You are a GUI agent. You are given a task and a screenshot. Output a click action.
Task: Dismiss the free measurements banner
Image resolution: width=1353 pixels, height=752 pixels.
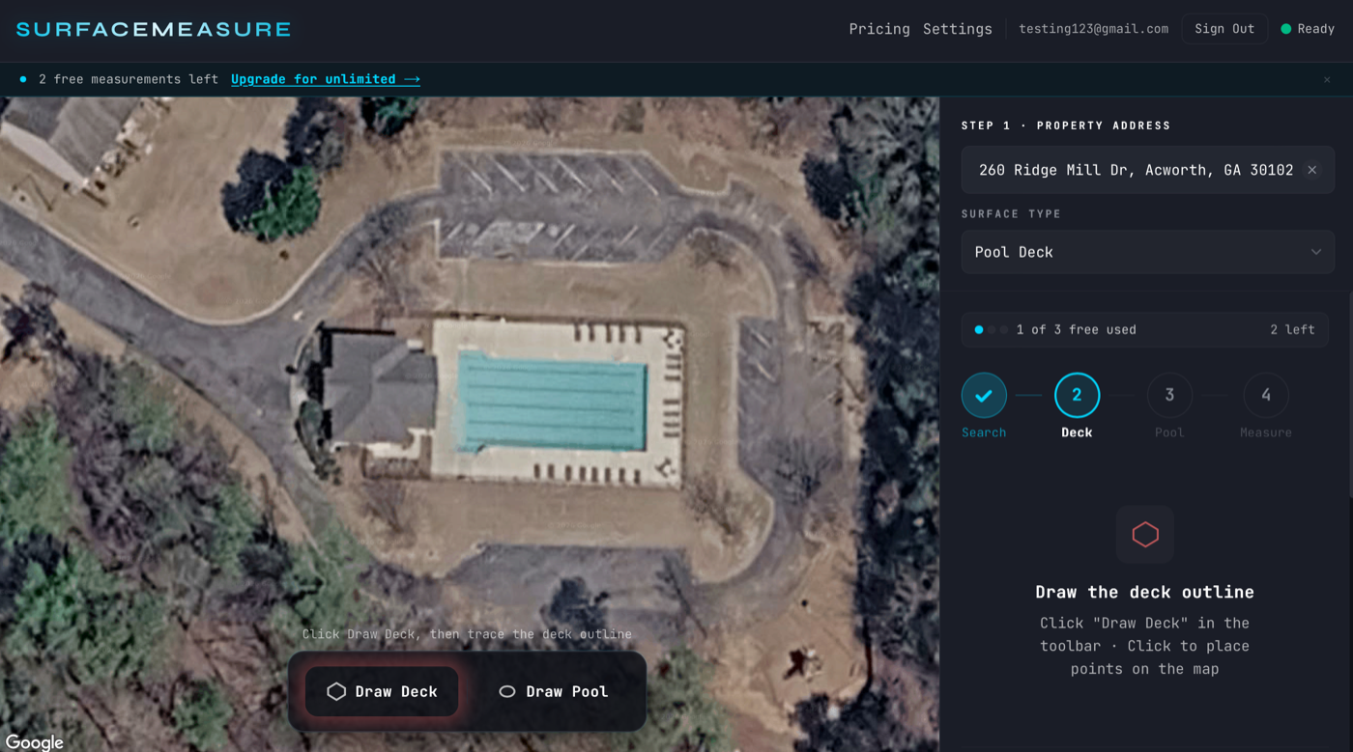click(1327, 79)
